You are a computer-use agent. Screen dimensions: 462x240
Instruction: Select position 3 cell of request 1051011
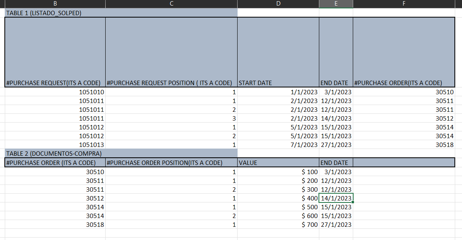click(x=171, y=118)
